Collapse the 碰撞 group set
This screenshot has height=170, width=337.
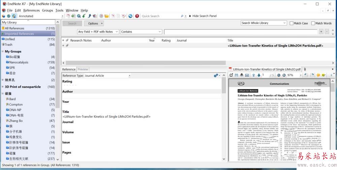tap(3, 93)
